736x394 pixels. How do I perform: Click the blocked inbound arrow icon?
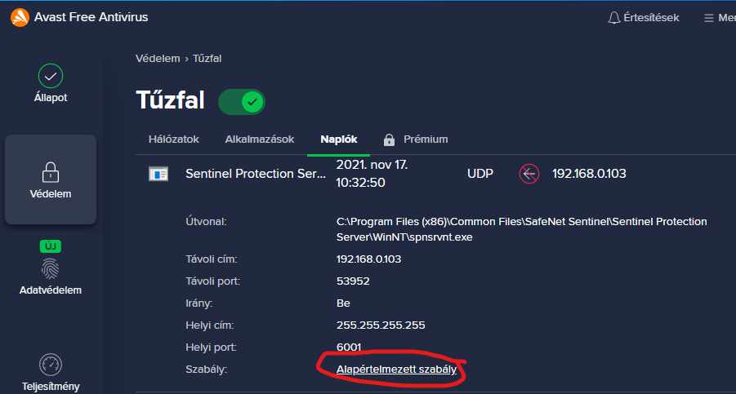[x=529, y=174]
